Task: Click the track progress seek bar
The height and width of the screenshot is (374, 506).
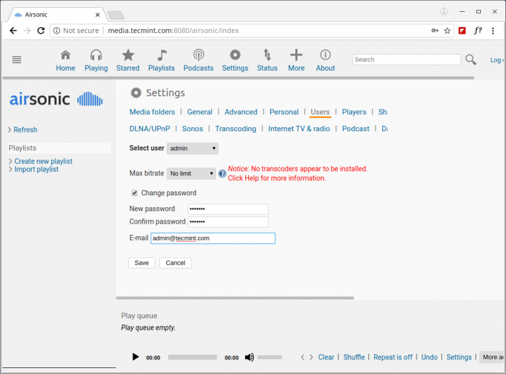Action: click(x=192, y=358)
